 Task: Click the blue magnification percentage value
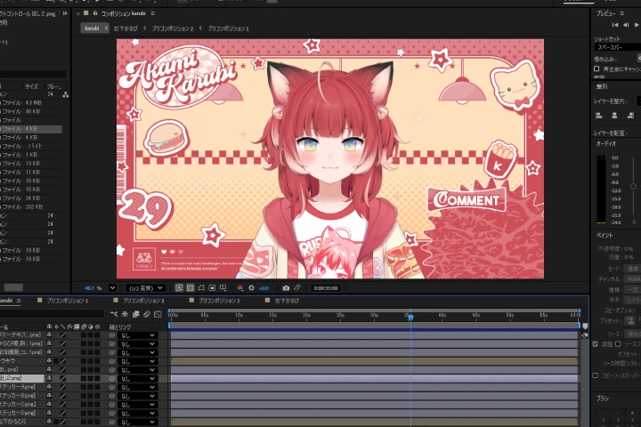point(90,288)
